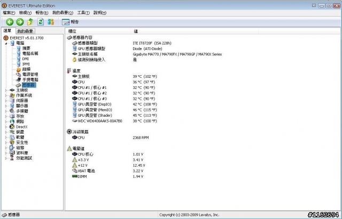Expand the 作業系統 tree node
Screen dimensions: 342x219
(6, 95)
